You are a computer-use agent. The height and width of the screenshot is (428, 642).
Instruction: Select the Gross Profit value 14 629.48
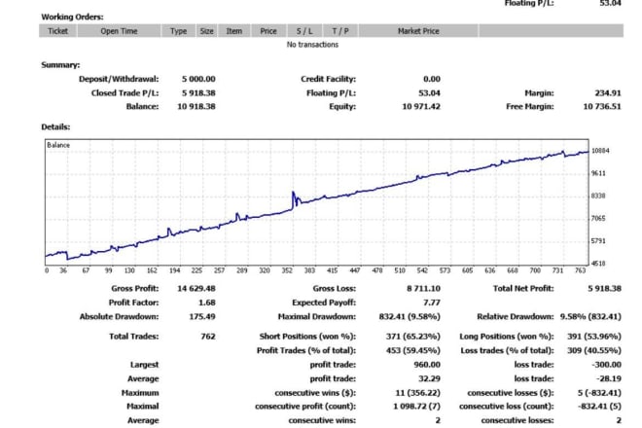196,288
